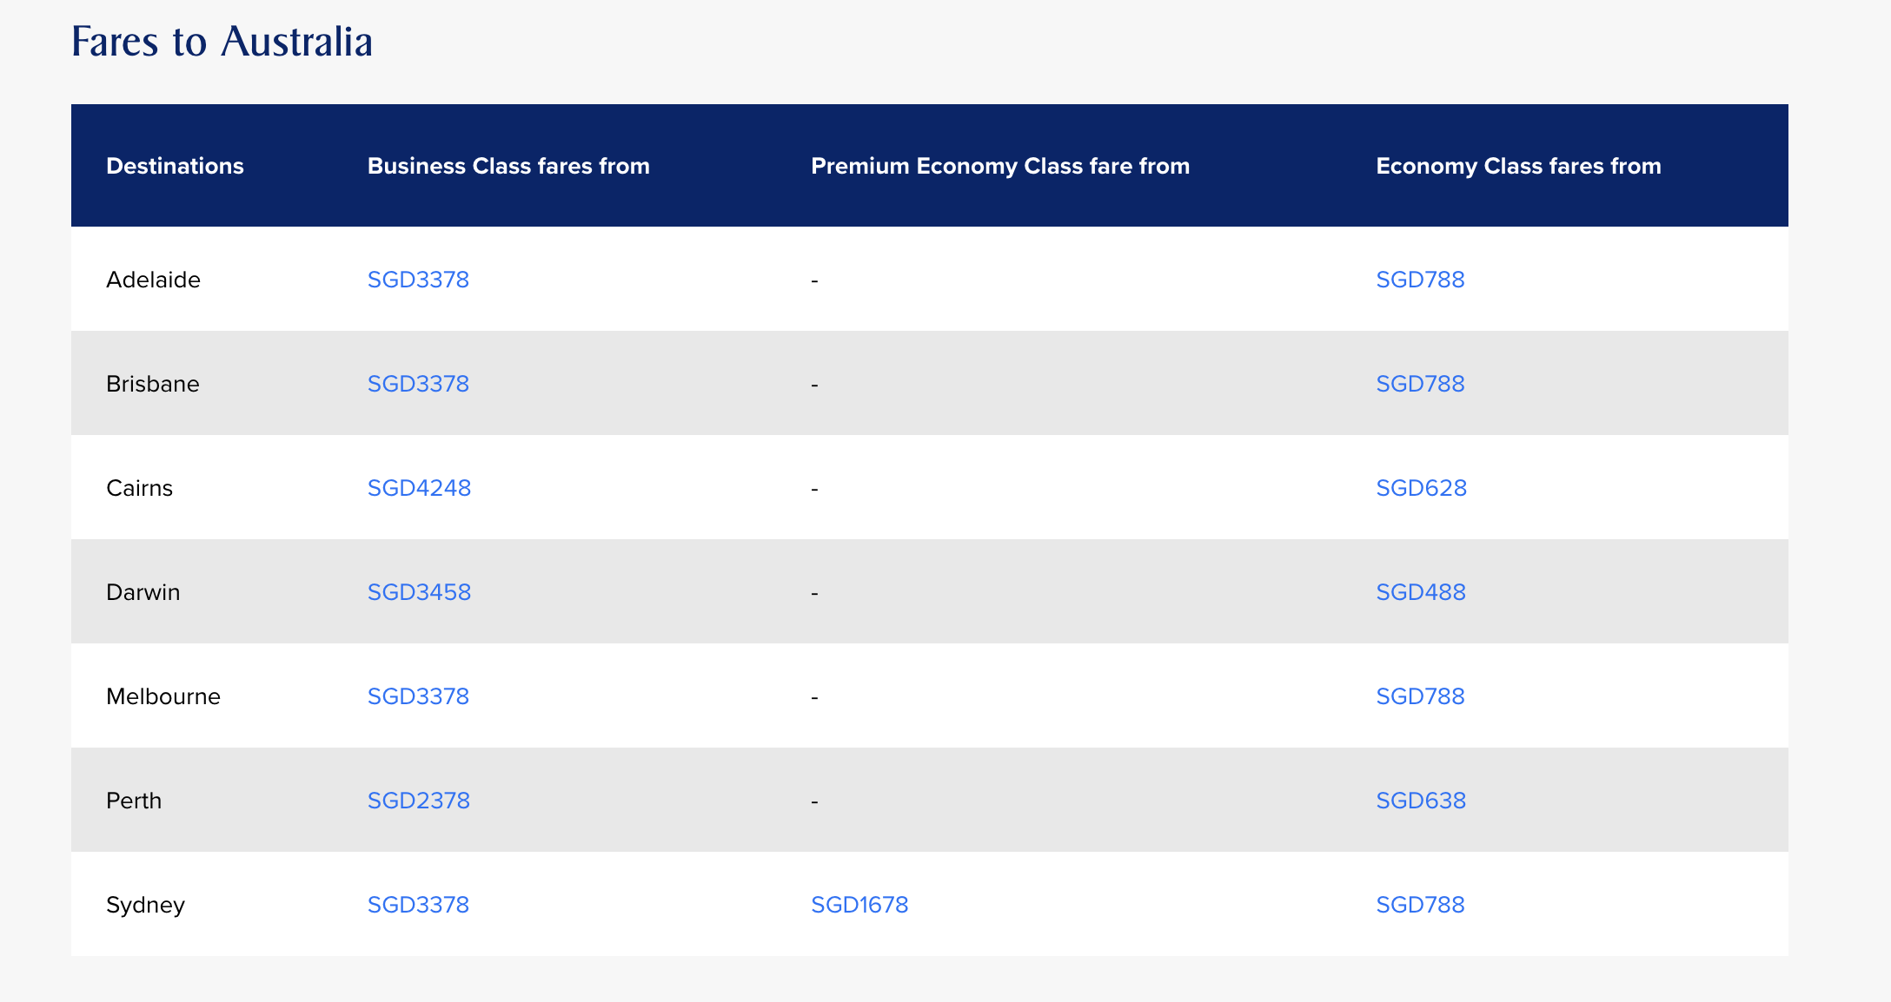
Task: Click the Premium Economy Class fare header
Action: pyautogui.click(x=1000, y=166)
